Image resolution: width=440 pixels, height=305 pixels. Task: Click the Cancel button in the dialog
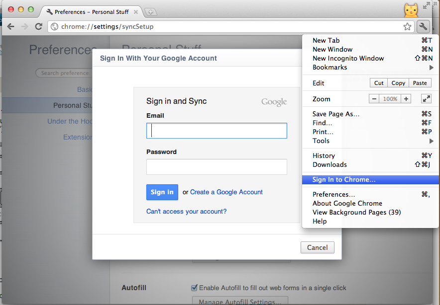tap(318, 247)
